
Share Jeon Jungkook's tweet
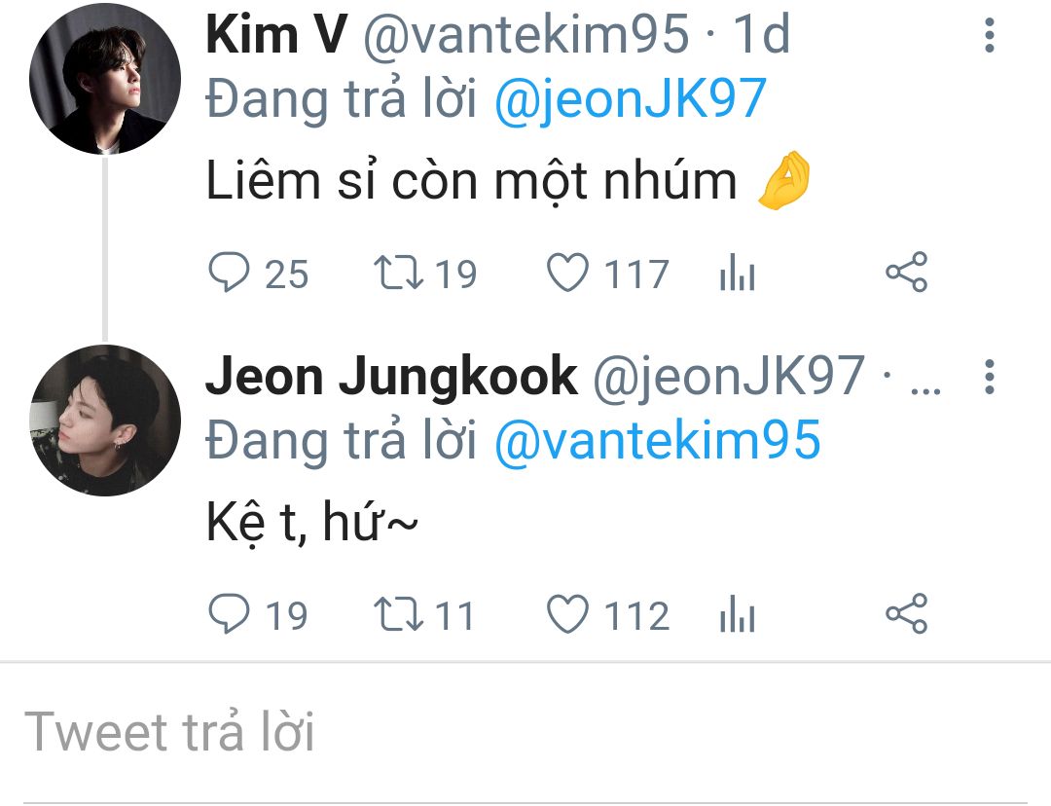click(x=906, y=613)
